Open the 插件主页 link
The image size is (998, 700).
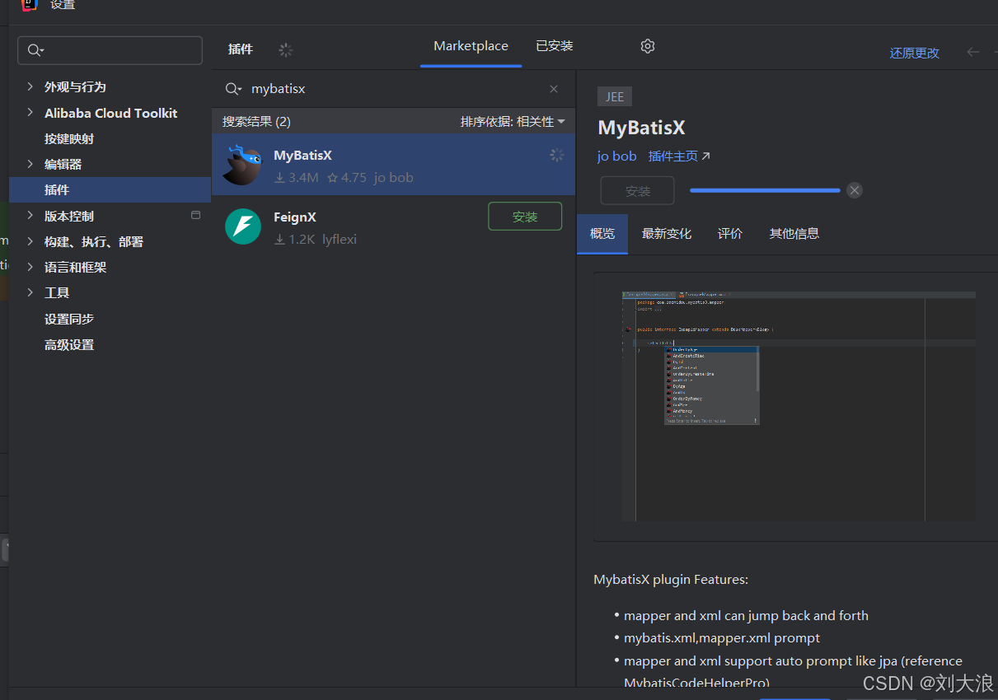point(679,156)
